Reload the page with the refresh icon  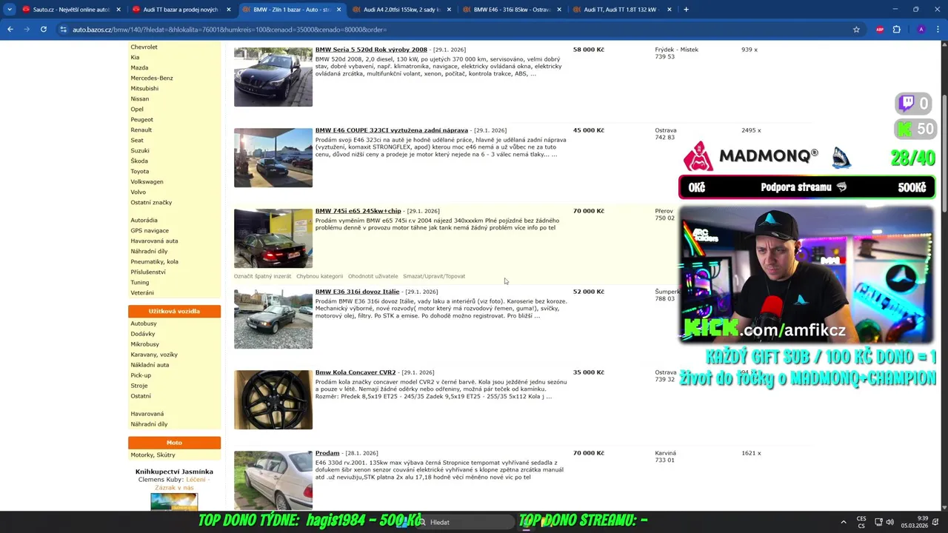tap(44, 30)
